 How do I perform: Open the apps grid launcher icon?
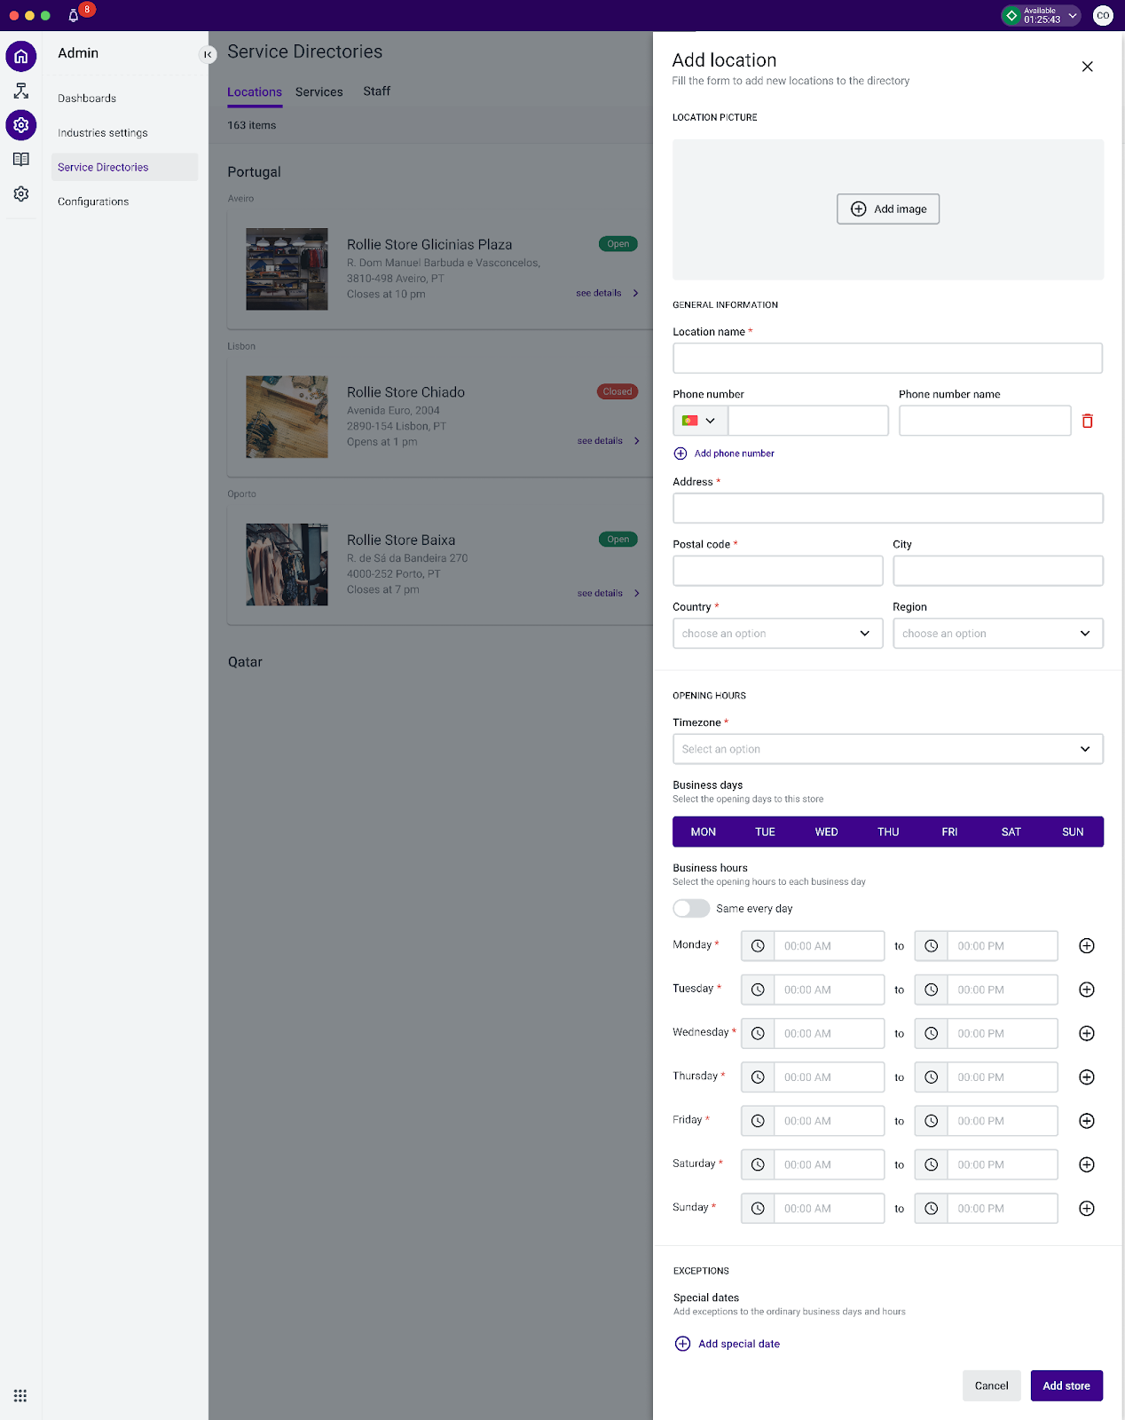tap(20, 1396)
